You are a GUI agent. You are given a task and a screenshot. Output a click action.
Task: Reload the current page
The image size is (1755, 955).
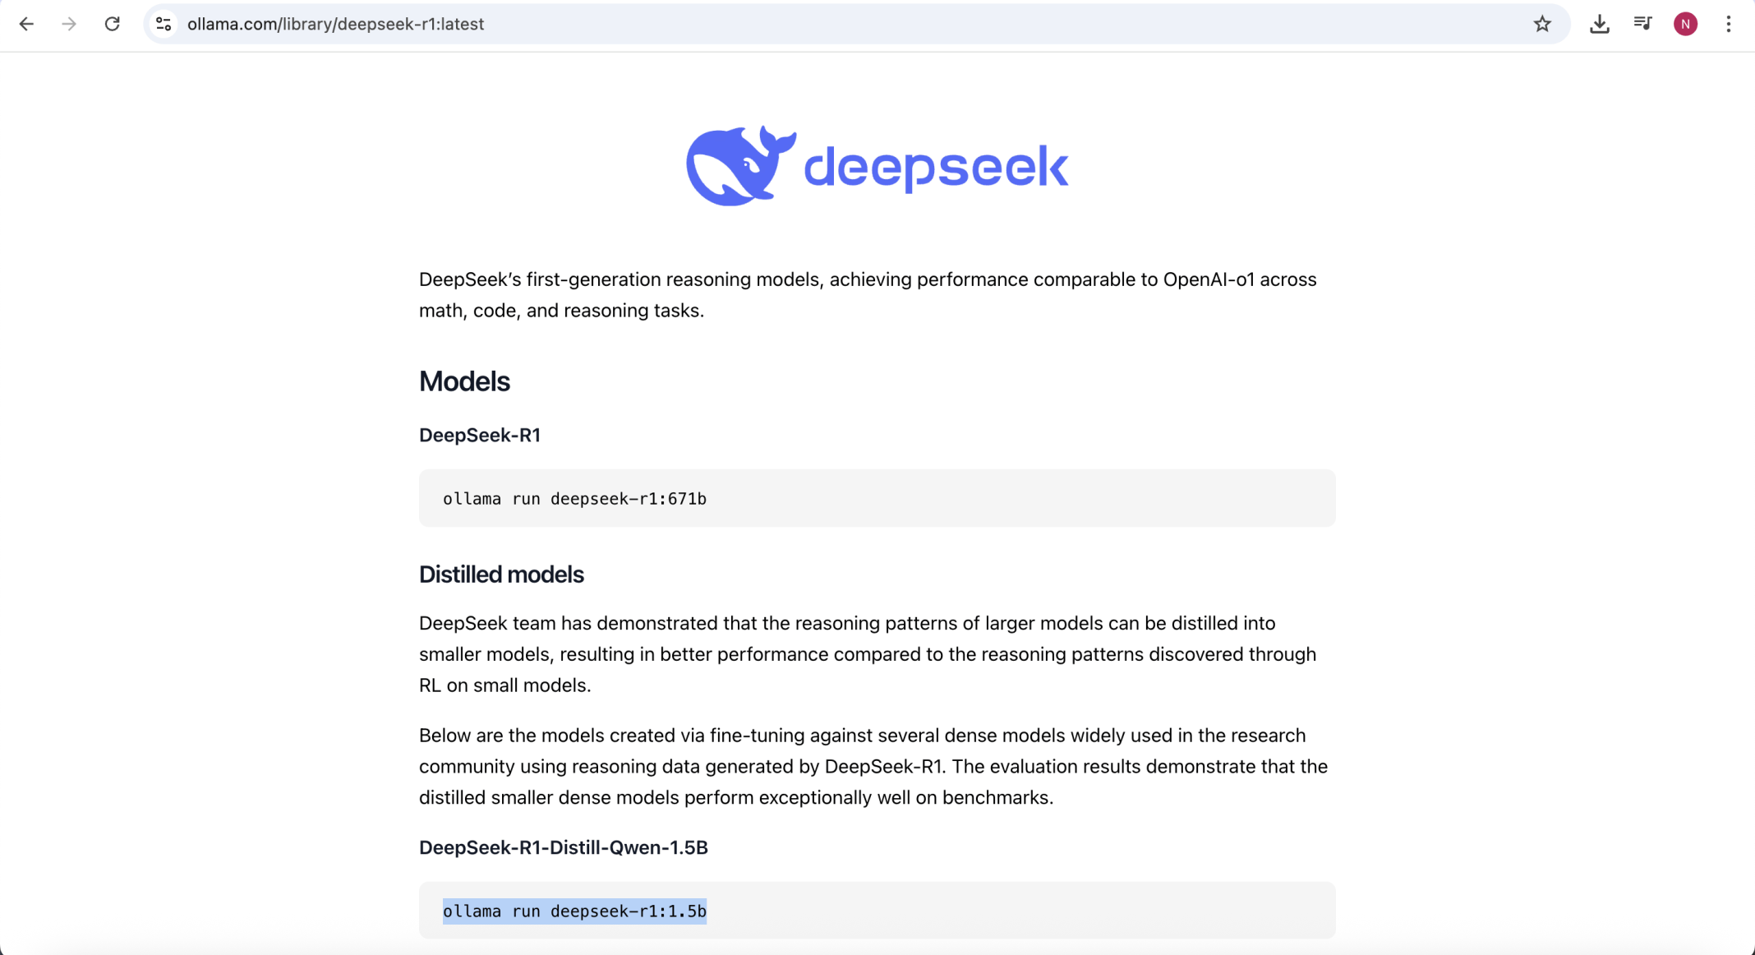tap(113, 24)
